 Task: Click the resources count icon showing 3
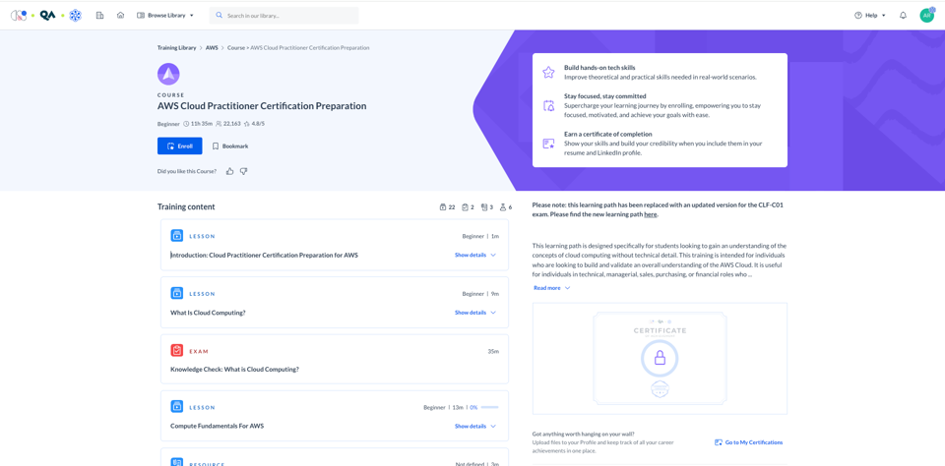click(x=484, y=207)
